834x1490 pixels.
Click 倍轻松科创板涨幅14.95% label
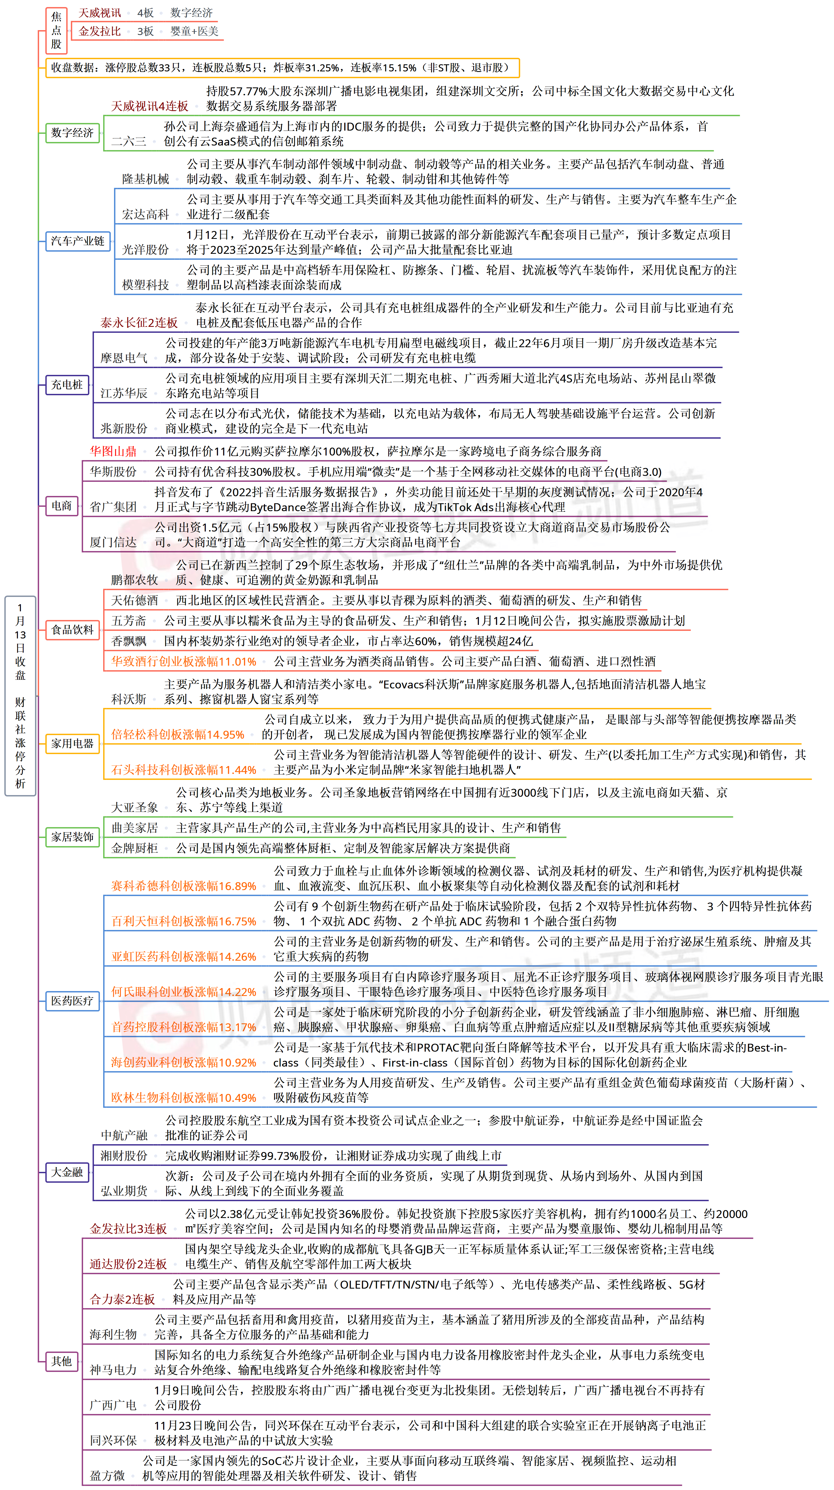[178, 735]
